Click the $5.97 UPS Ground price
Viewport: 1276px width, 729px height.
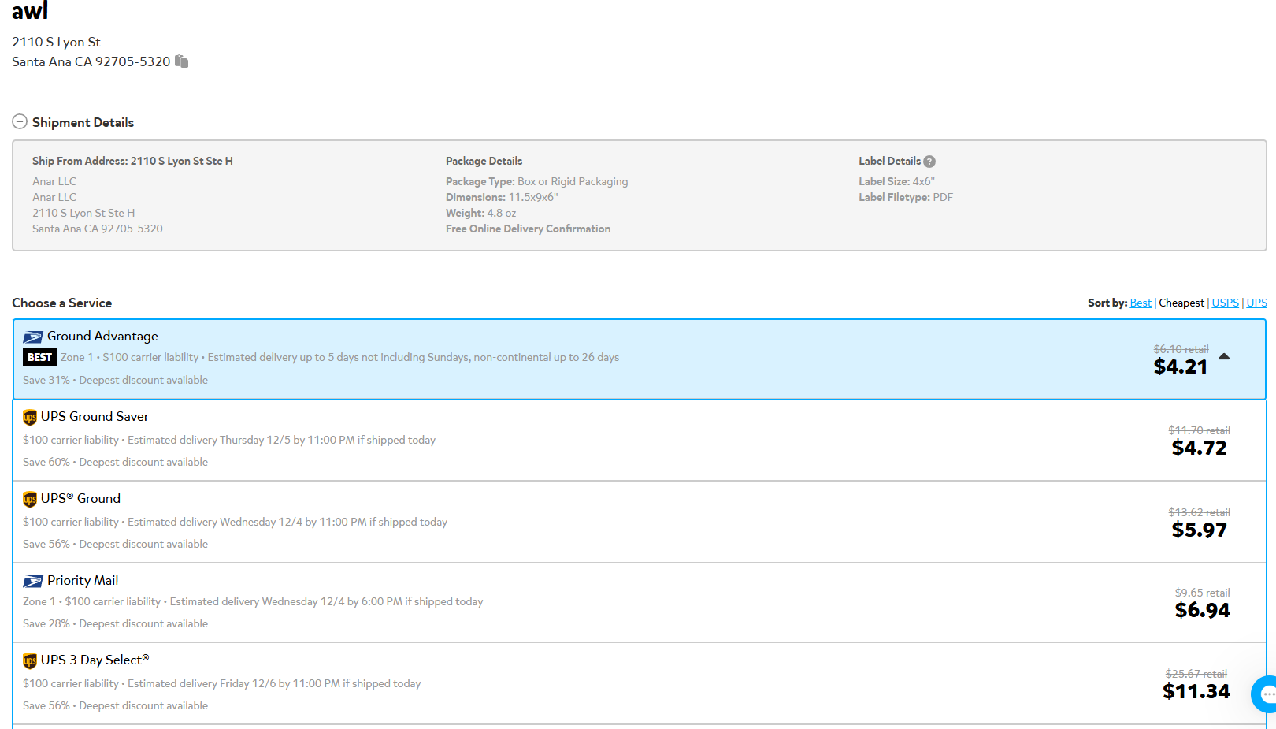coord(1199,530)
